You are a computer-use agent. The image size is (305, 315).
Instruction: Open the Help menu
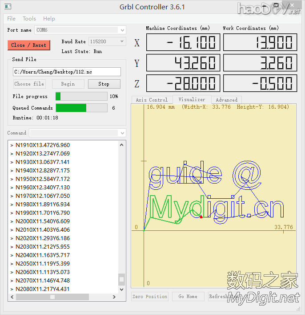coord(49,19)
